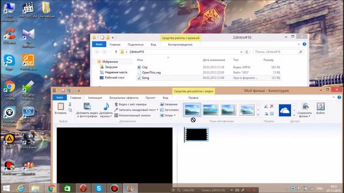
Task: Click red X Remove icon in Editing group
Action: pos(272,106)
